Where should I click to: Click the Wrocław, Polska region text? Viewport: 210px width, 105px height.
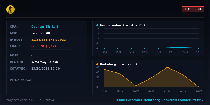pyautogui.click(x=45, y=62)
